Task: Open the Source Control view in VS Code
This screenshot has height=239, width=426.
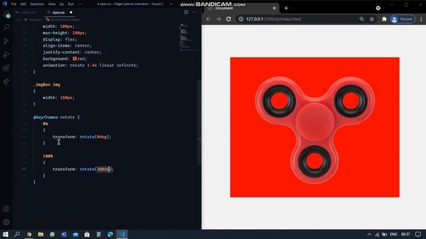Action: tap(6, 41)
